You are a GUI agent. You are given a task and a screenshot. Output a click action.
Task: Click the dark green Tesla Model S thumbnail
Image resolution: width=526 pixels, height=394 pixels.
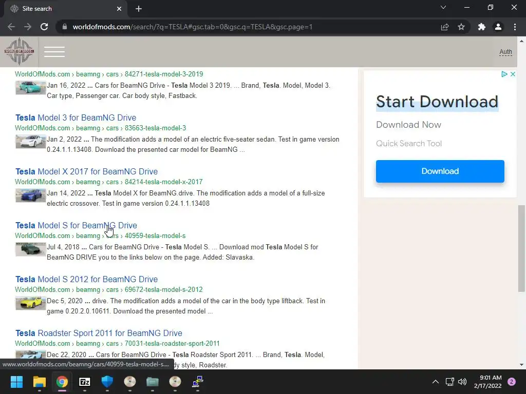30,249
